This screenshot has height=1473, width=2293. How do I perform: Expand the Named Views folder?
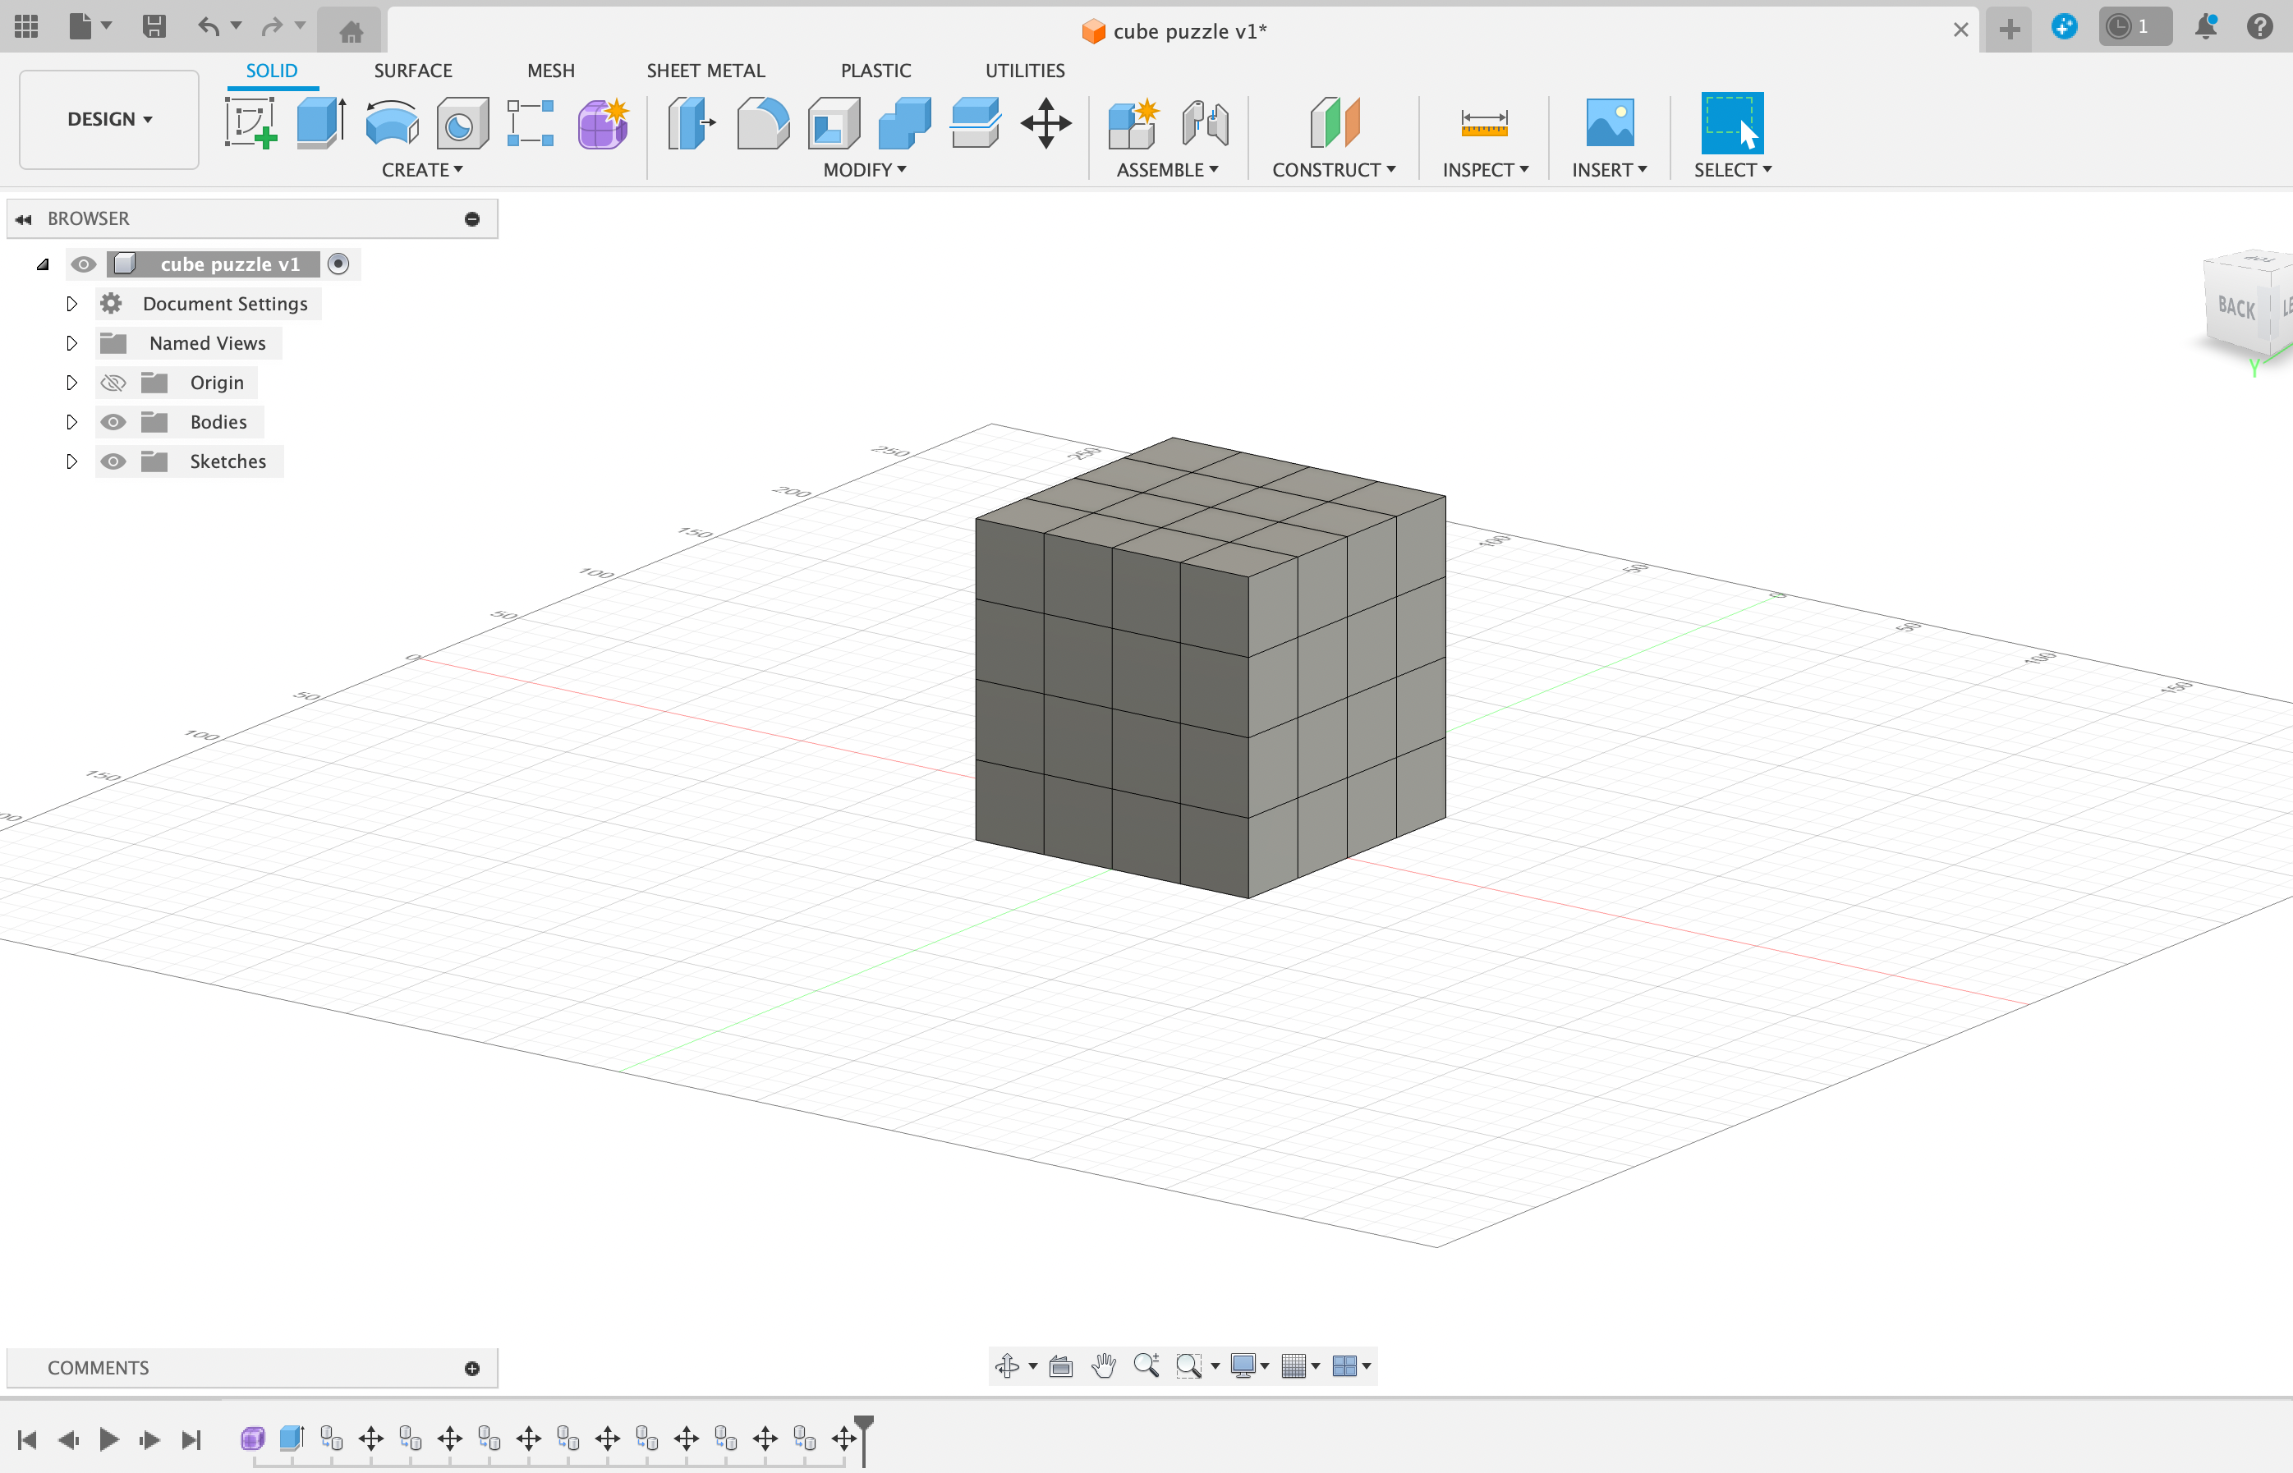(70, 342)
